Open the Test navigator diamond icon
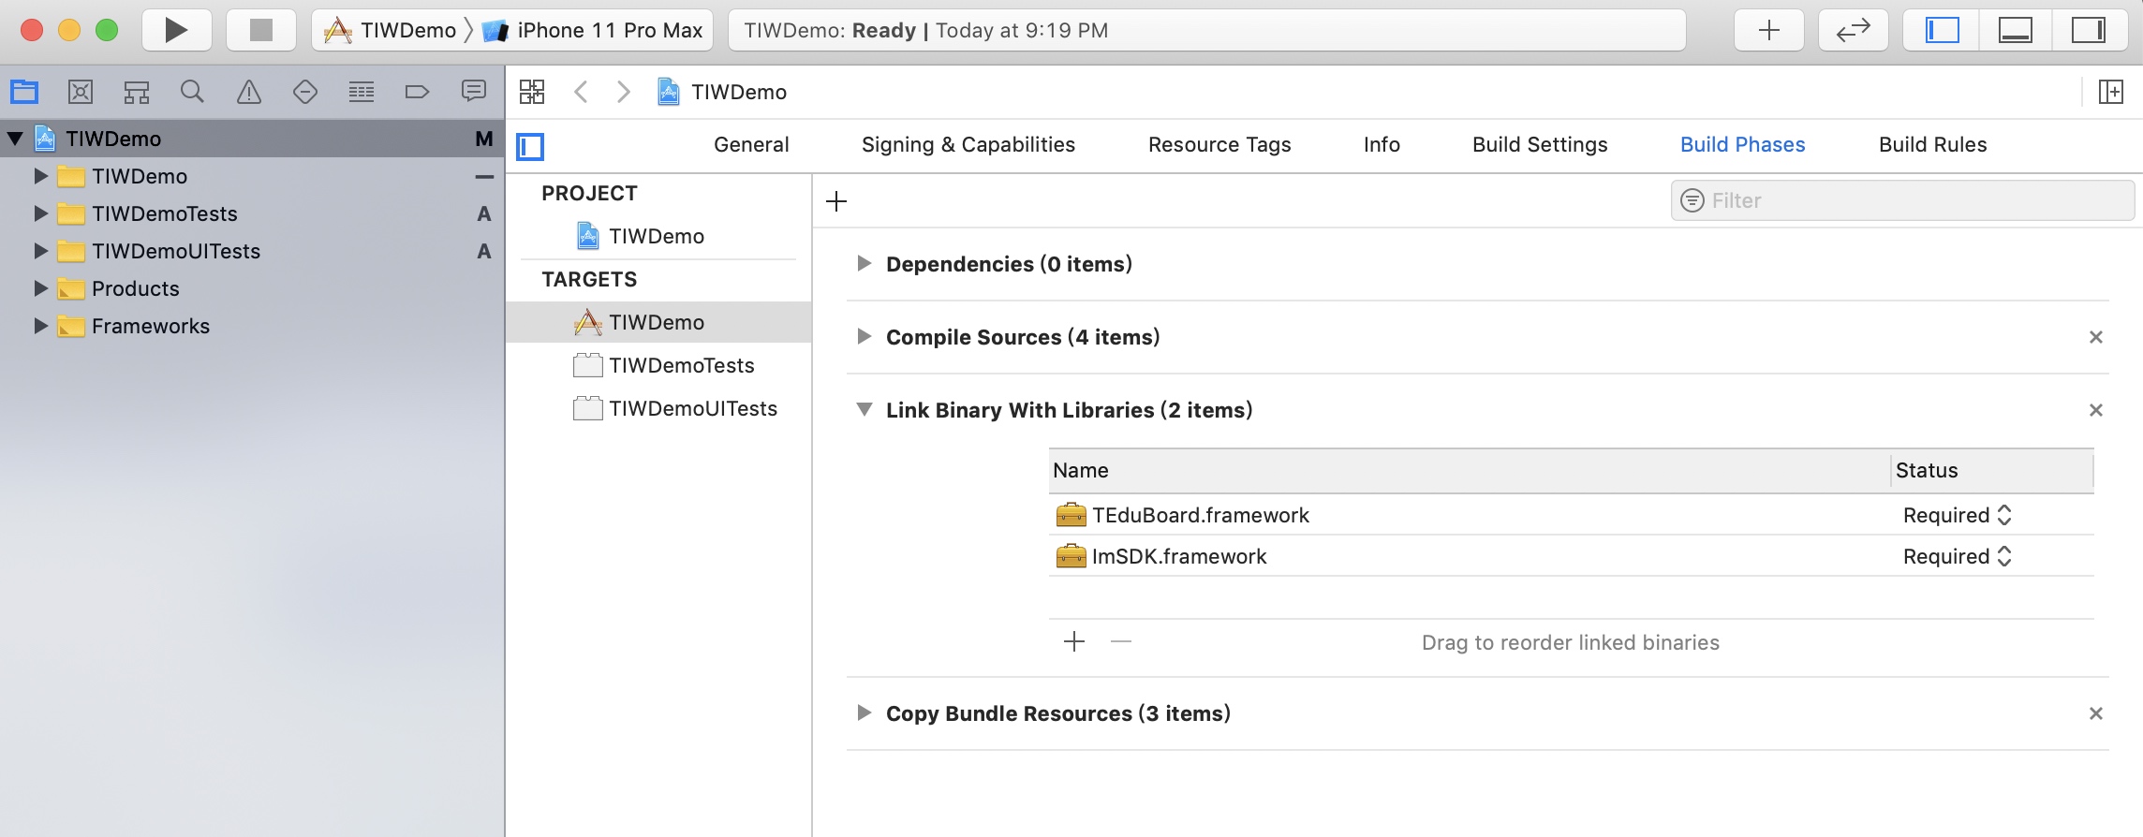The height and width of the screenshot is (837, 2143). coord(305,92)
